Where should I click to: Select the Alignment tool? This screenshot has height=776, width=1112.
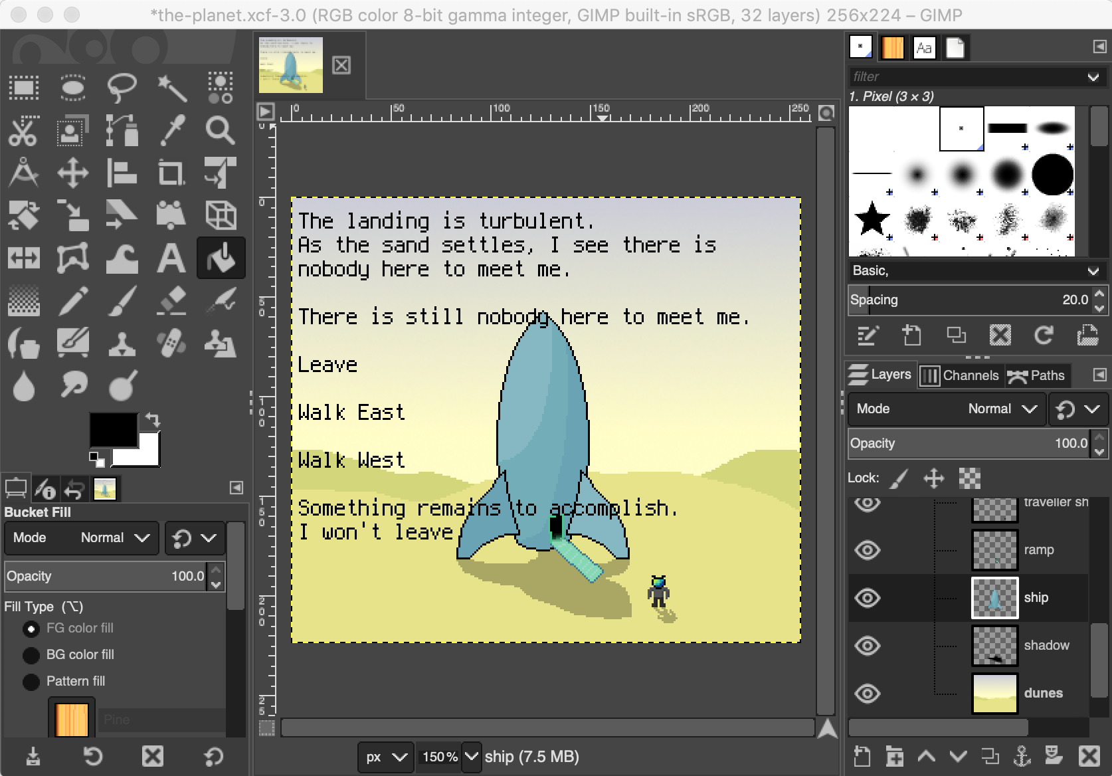(122, 173)
